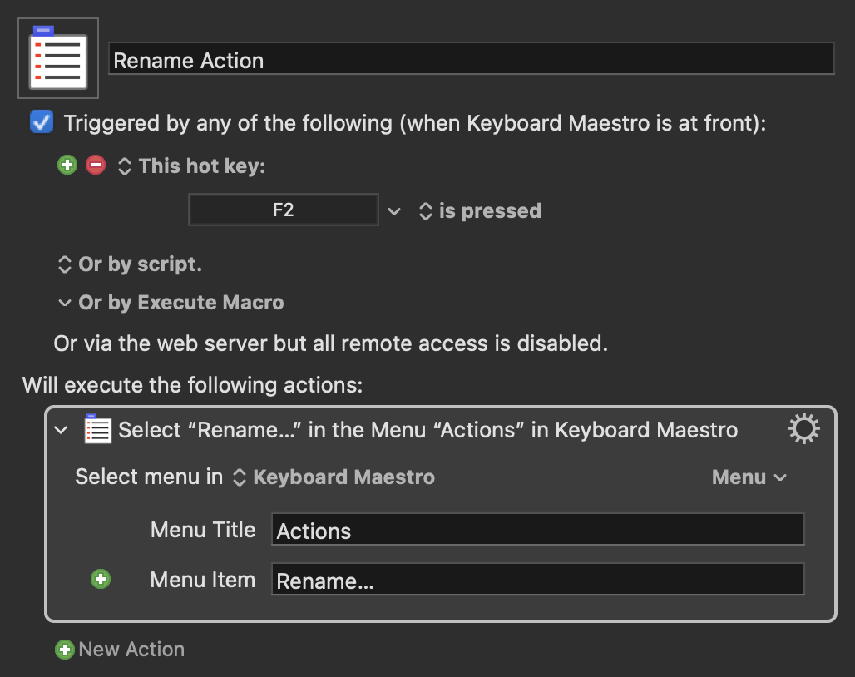Open the dropdown beside the F2 field

coord(394,210)
